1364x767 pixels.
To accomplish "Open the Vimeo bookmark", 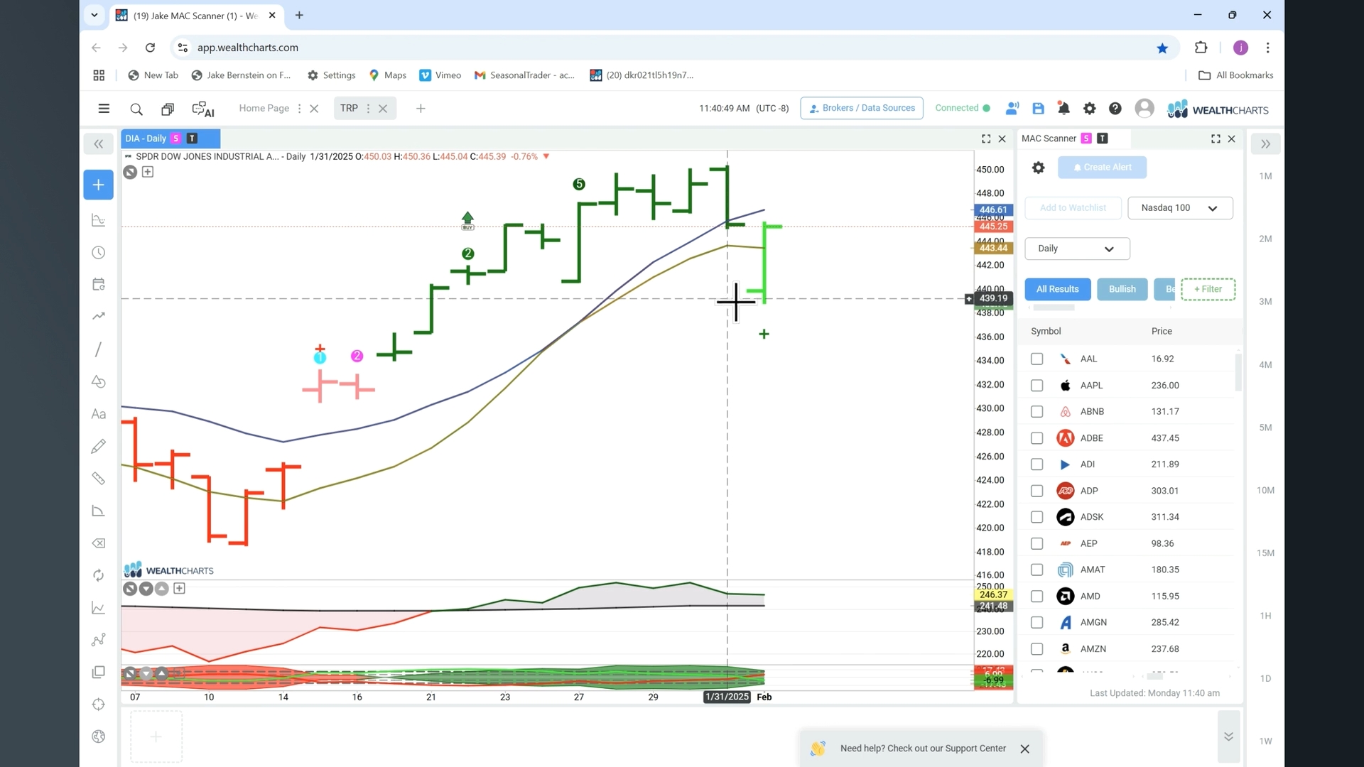I will 440,75.
